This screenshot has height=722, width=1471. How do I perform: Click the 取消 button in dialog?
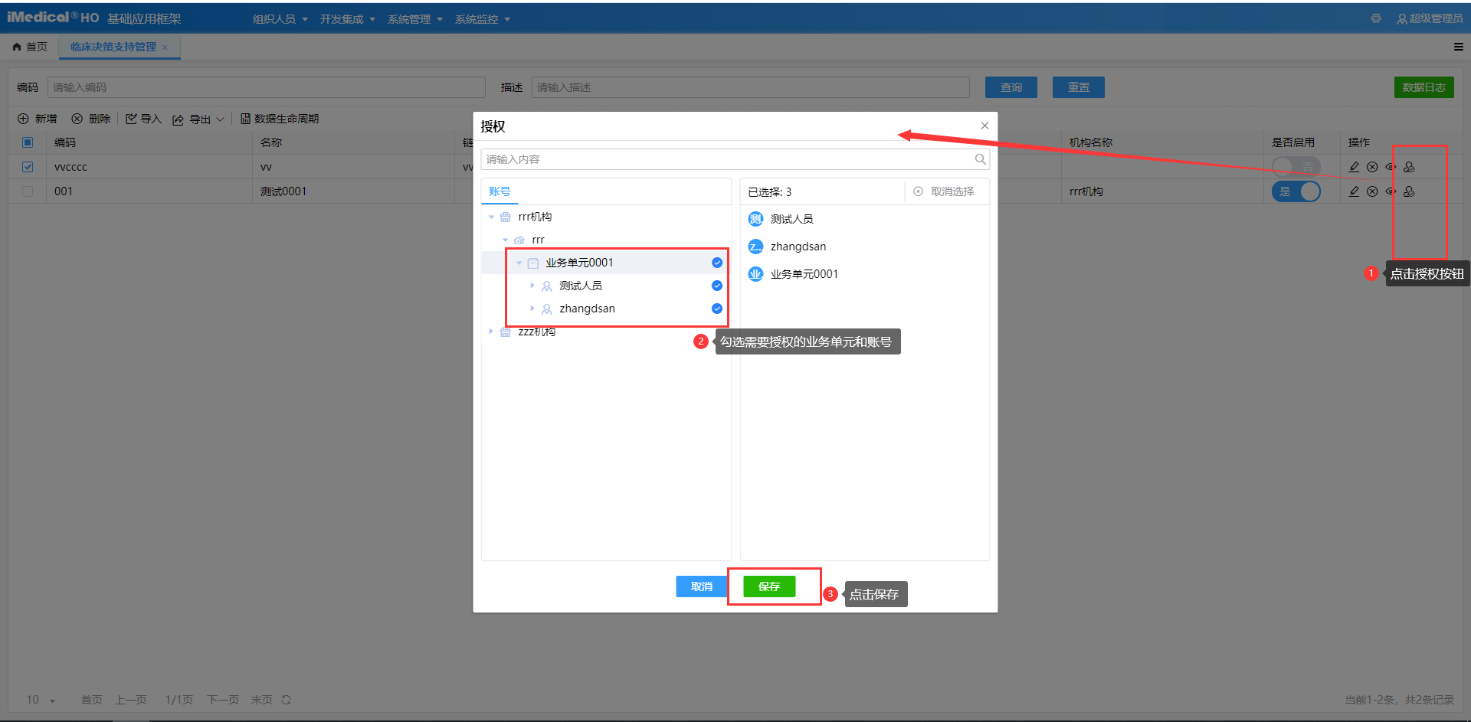(702, 586)
